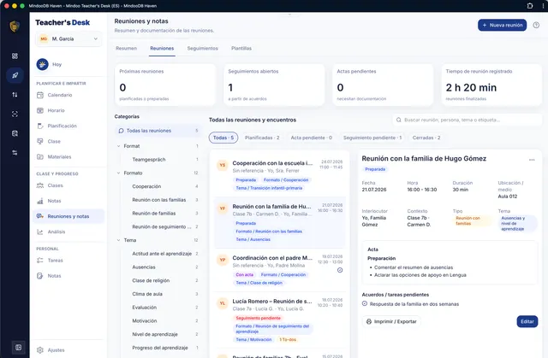Viewport: 548px width, 358px height.
Task: Open meeting Lucía Romero – Reunión de s...
Action: pyautogui.click(x=280, y=320)
